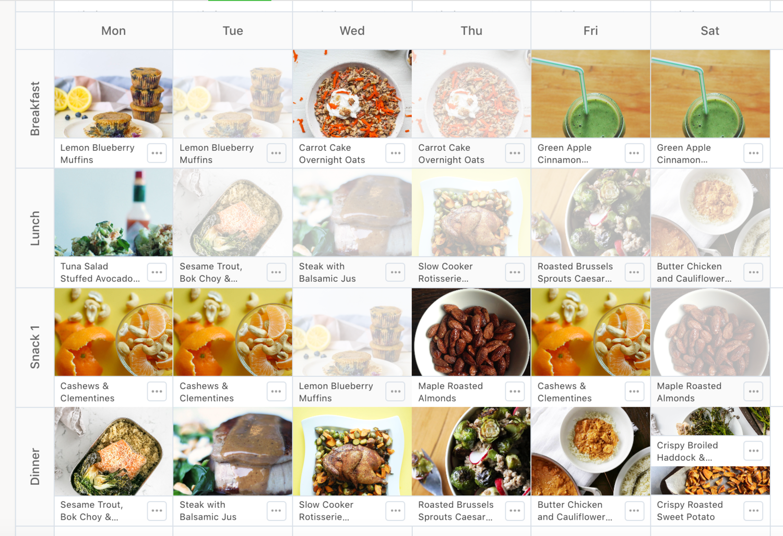Open options for Saturday Butter Chicken lunch
Image resolution: width=783 pixels, height=536 pixels.
coord(754,272)
